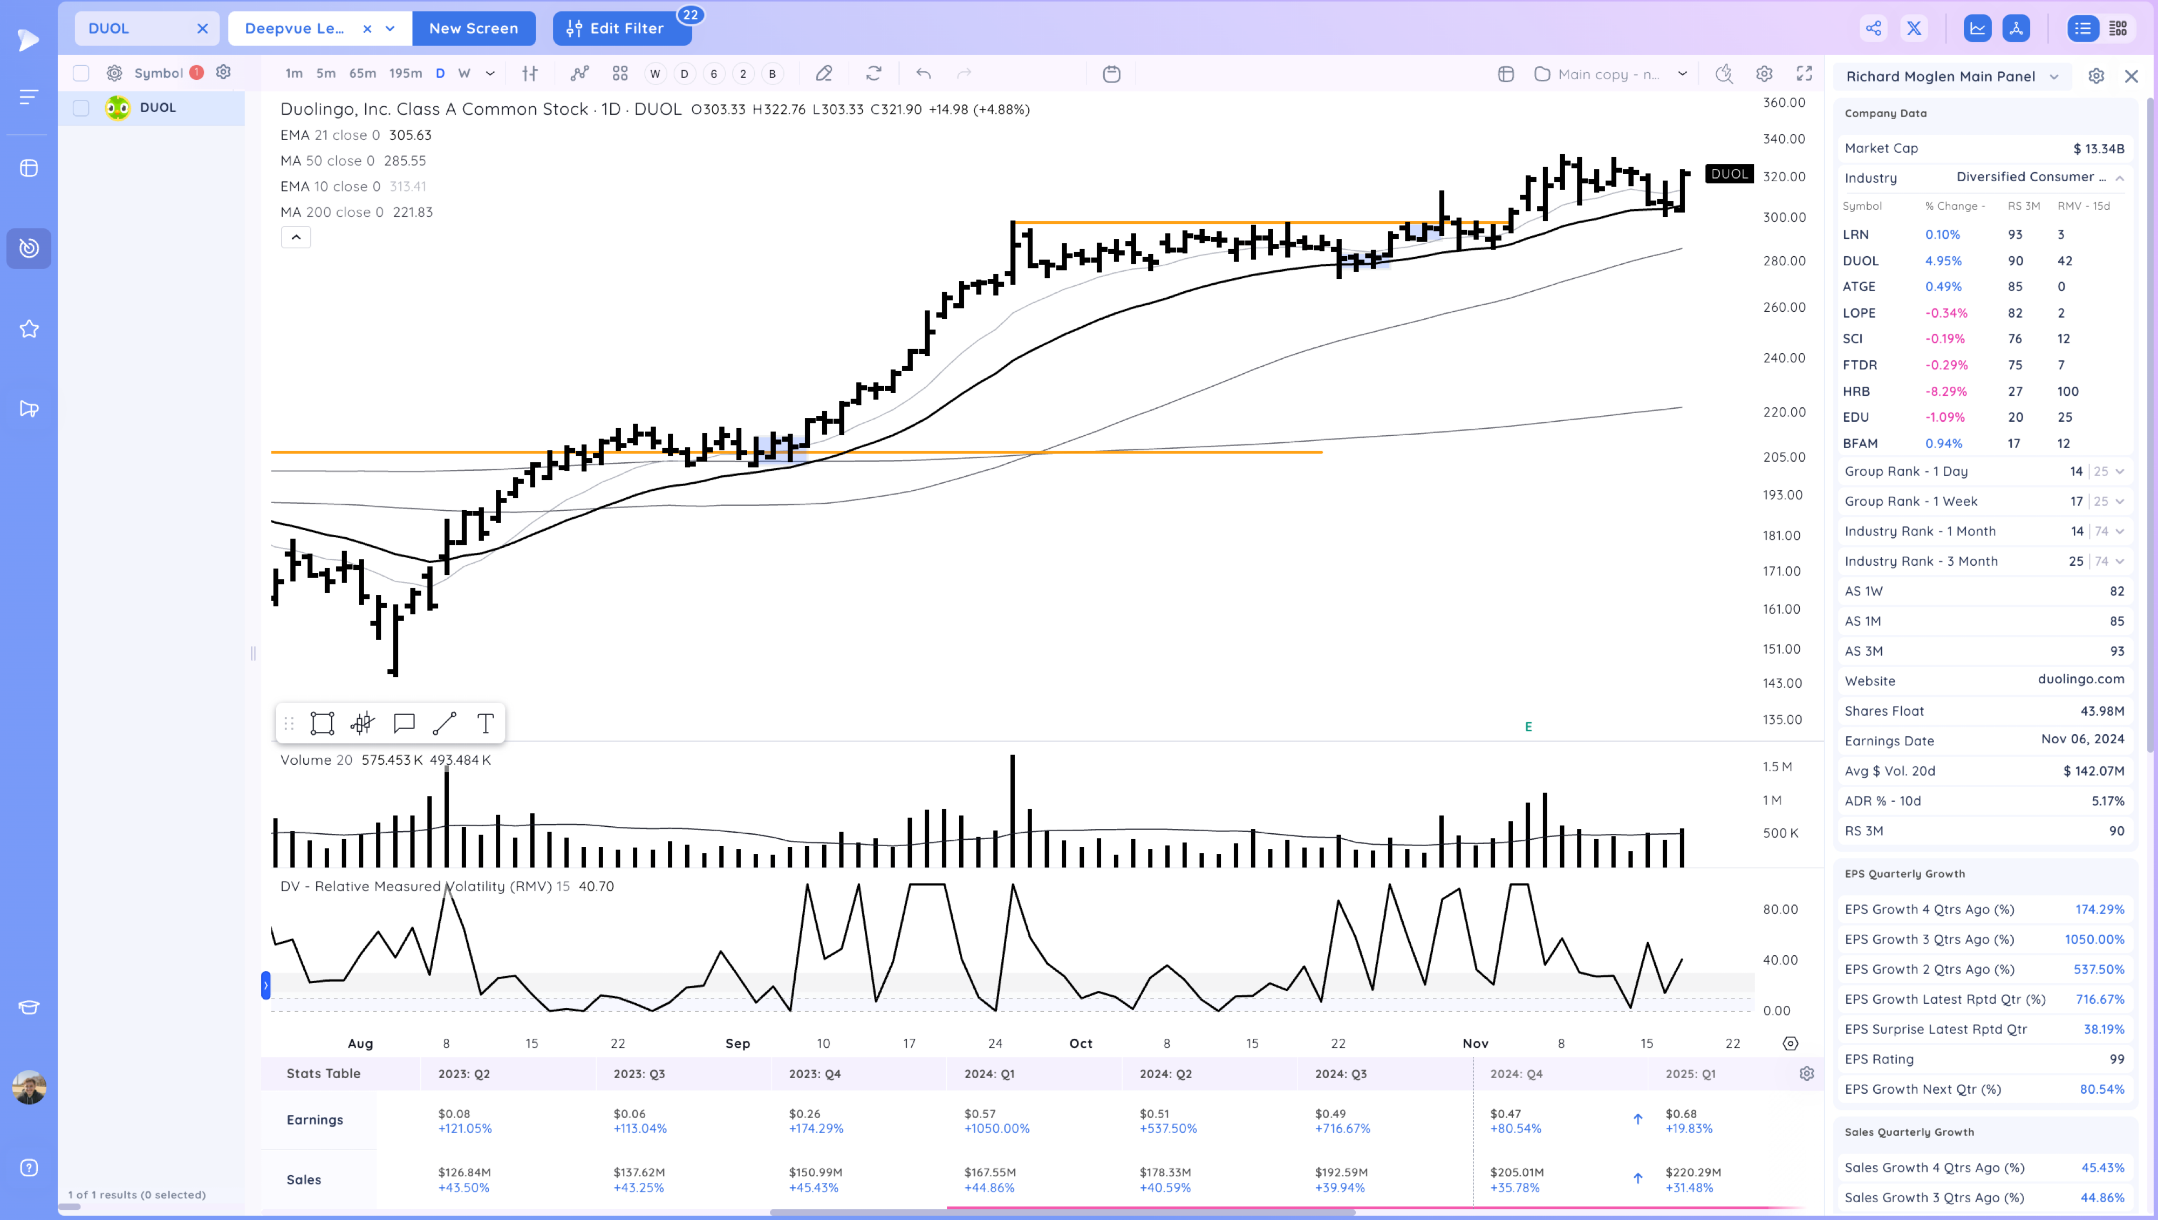
Task: Open the duolingo.com website link
Action: point(2081,680)
